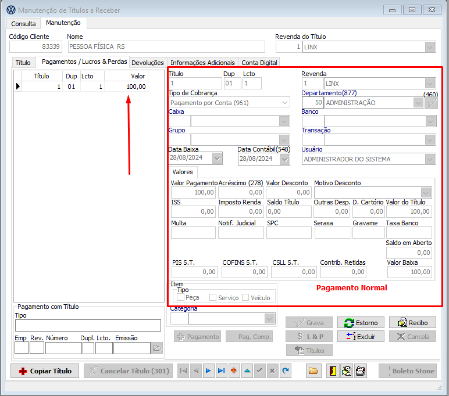
Task: Click the Nome field PESSOA FÍSICA RS
Action: (x=166, y=46)
